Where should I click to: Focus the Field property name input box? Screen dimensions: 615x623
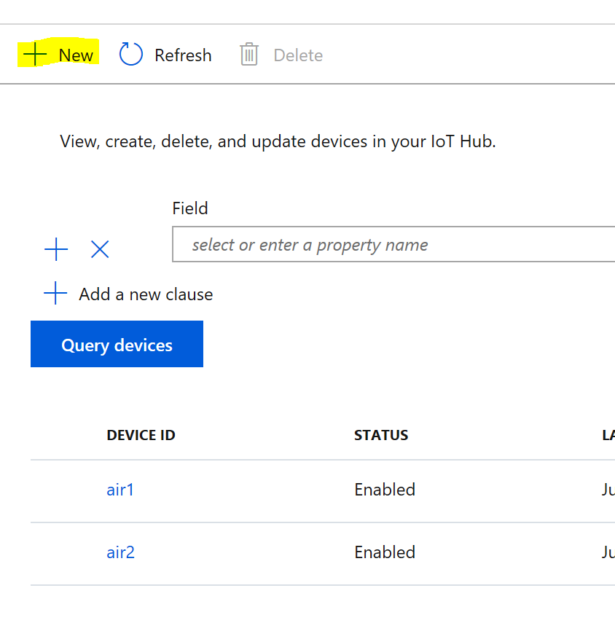coord(393,245)
